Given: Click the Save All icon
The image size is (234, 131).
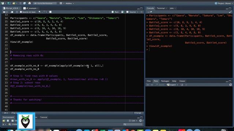Looking at the screenshot, I should (24, 3).
